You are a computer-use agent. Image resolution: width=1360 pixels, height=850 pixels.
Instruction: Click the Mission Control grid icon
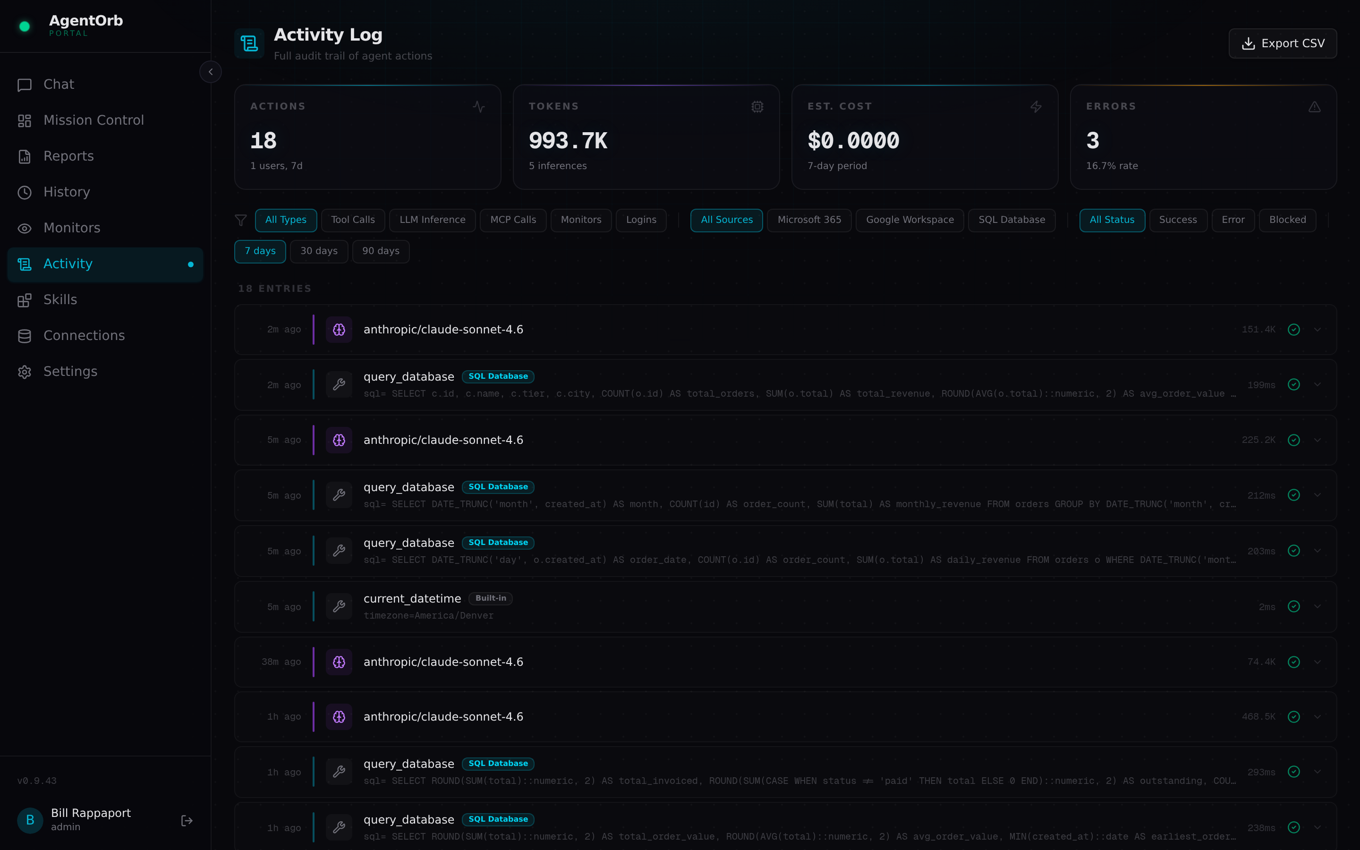point(24,121)
